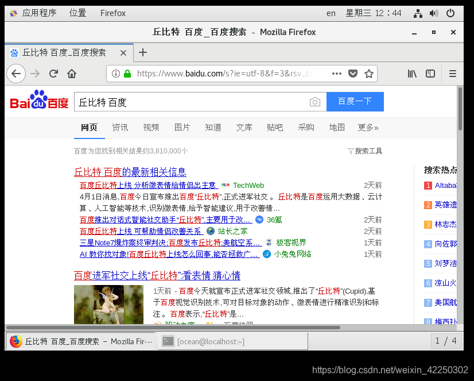474x381 pixels.
Task: Go back with the Firefox back arrow
Action: tap(16, 74)
